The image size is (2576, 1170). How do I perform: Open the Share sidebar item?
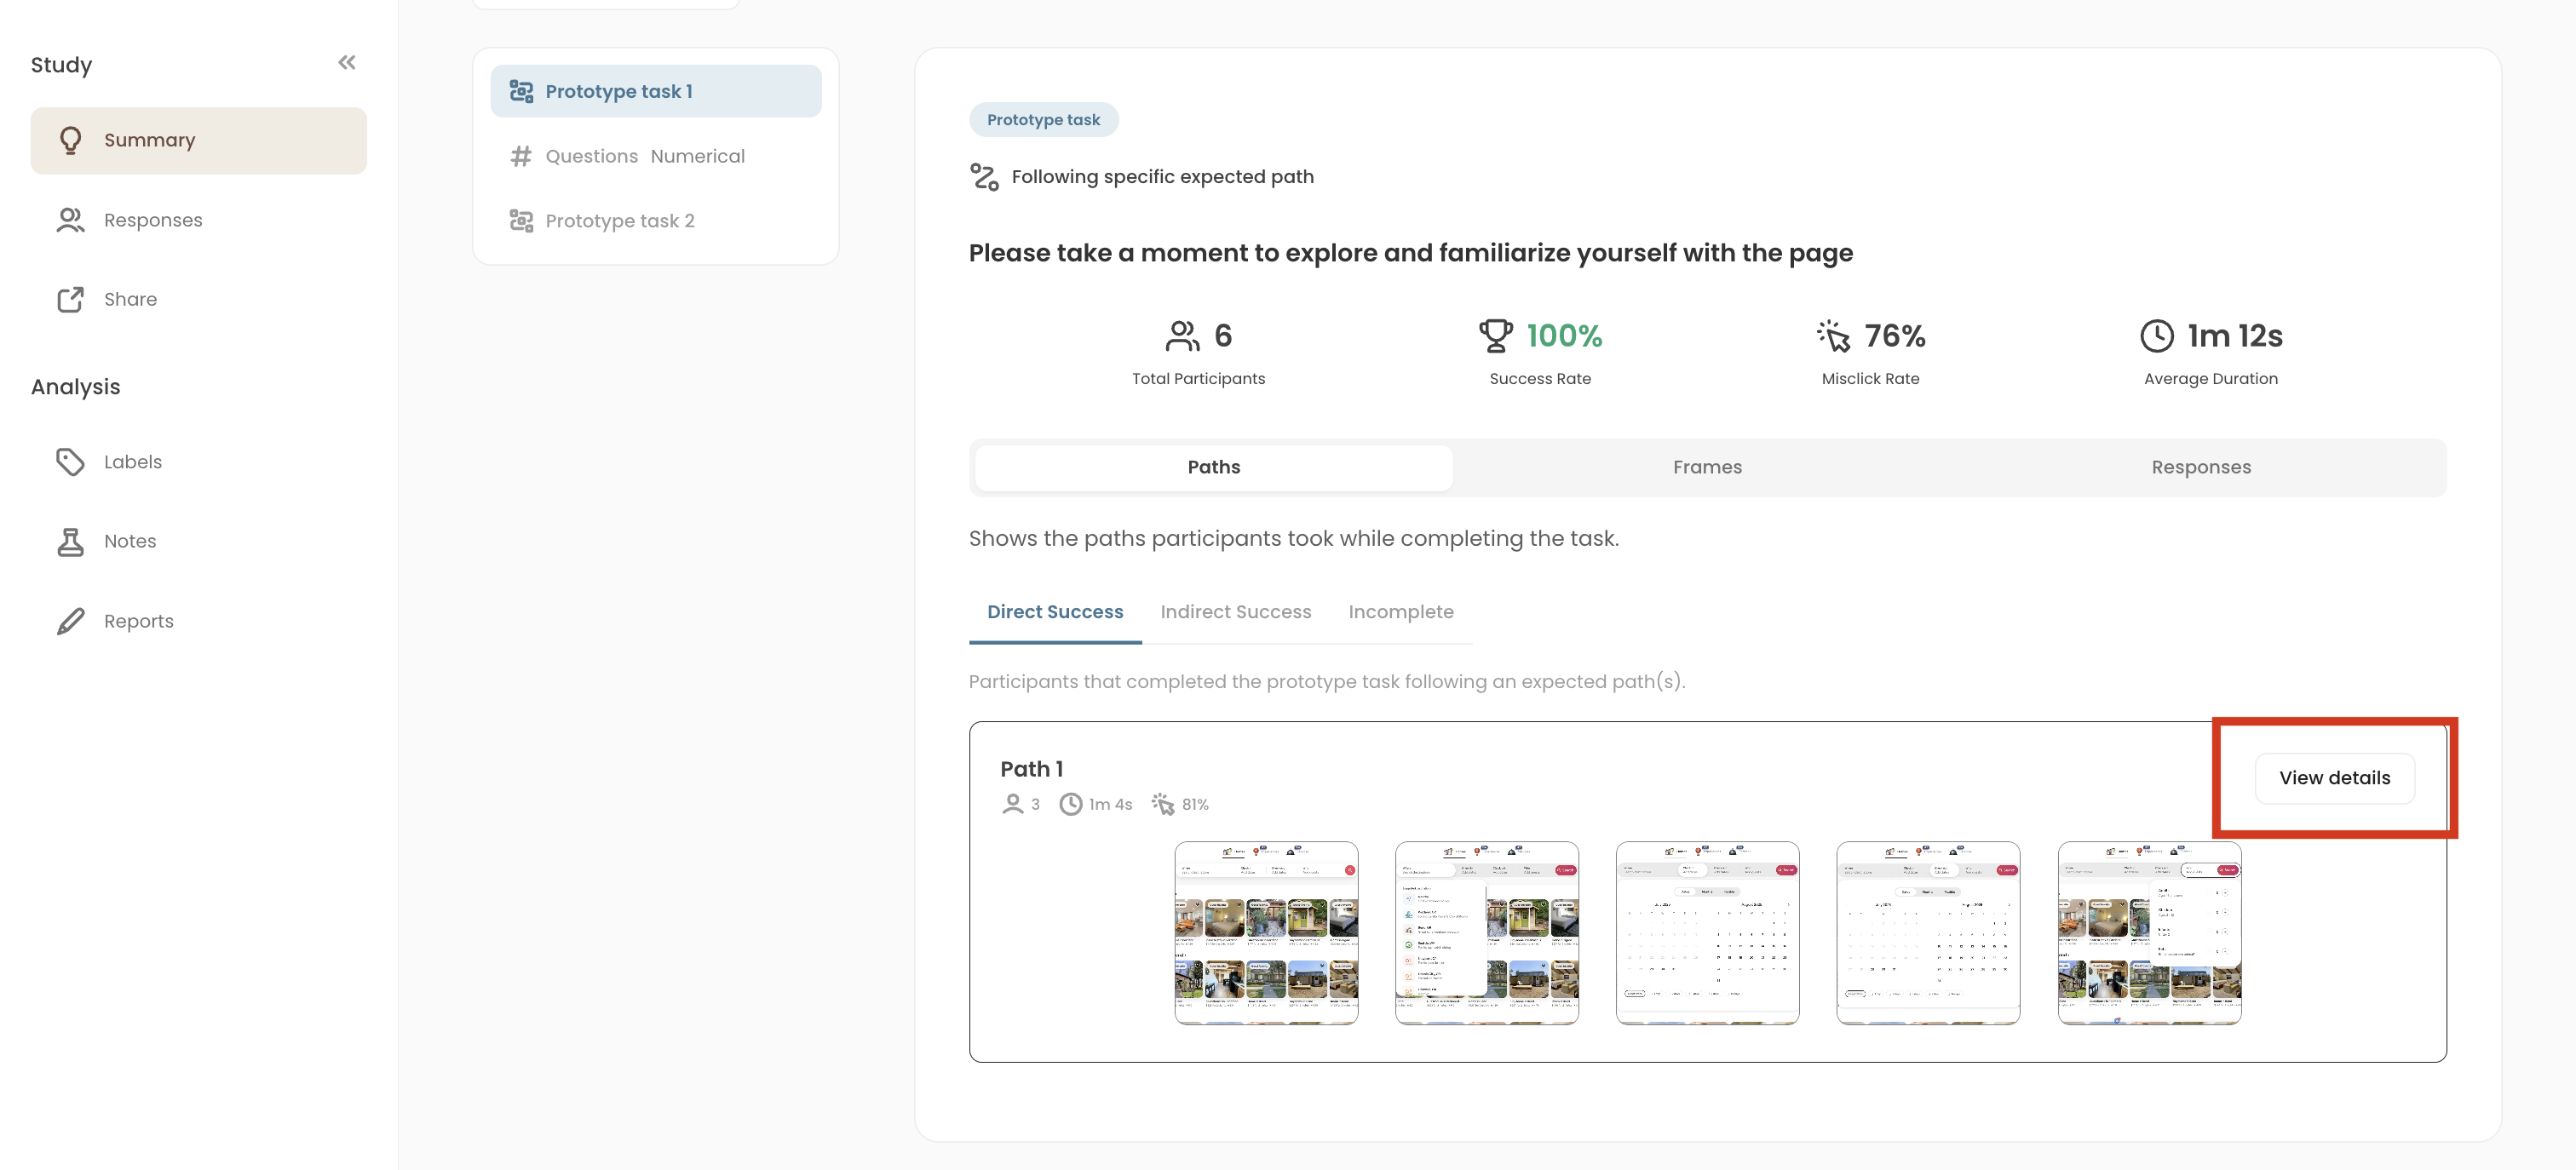(198, 299)
